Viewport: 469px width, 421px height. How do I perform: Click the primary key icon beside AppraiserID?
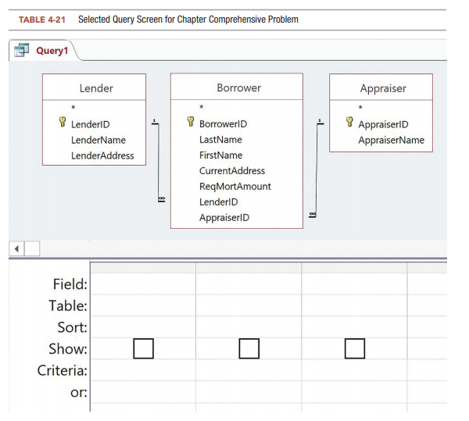click(x=349, y=123)
